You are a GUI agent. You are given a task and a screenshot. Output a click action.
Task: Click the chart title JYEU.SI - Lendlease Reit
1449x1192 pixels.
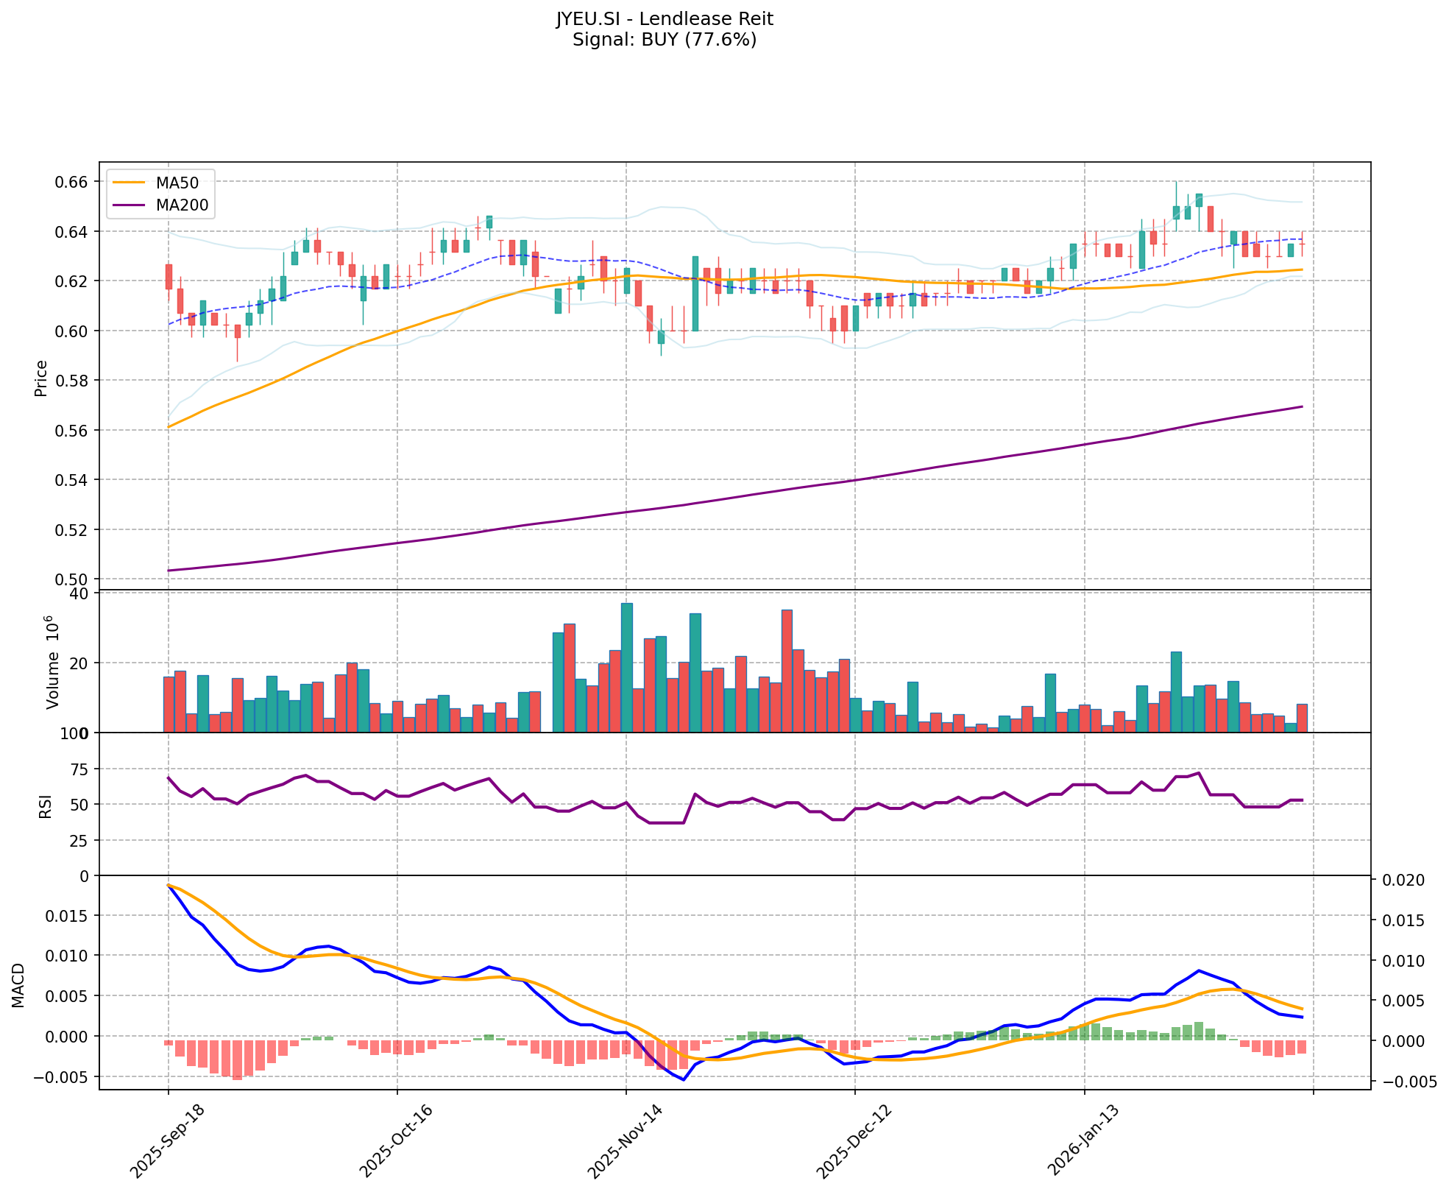pos(664,19)
